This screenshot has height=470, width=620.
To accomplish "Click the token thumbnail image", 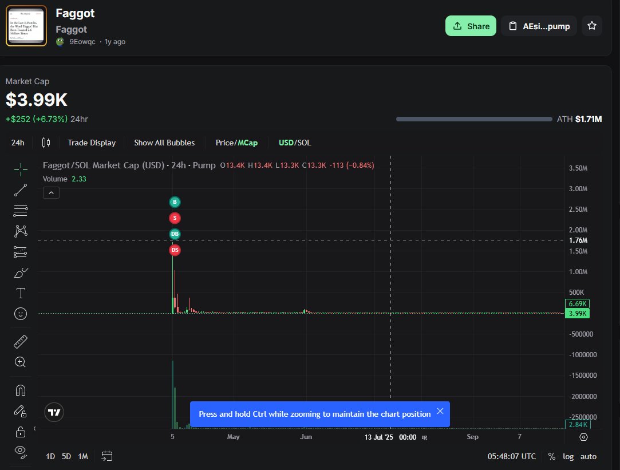I will [26, 26].
